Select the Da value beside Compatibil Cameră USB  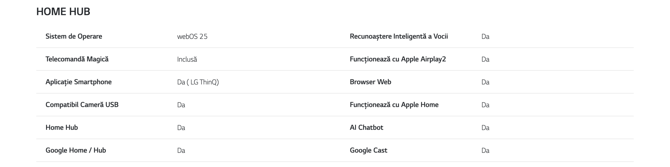pyautogui.click(x=181, y=105)
